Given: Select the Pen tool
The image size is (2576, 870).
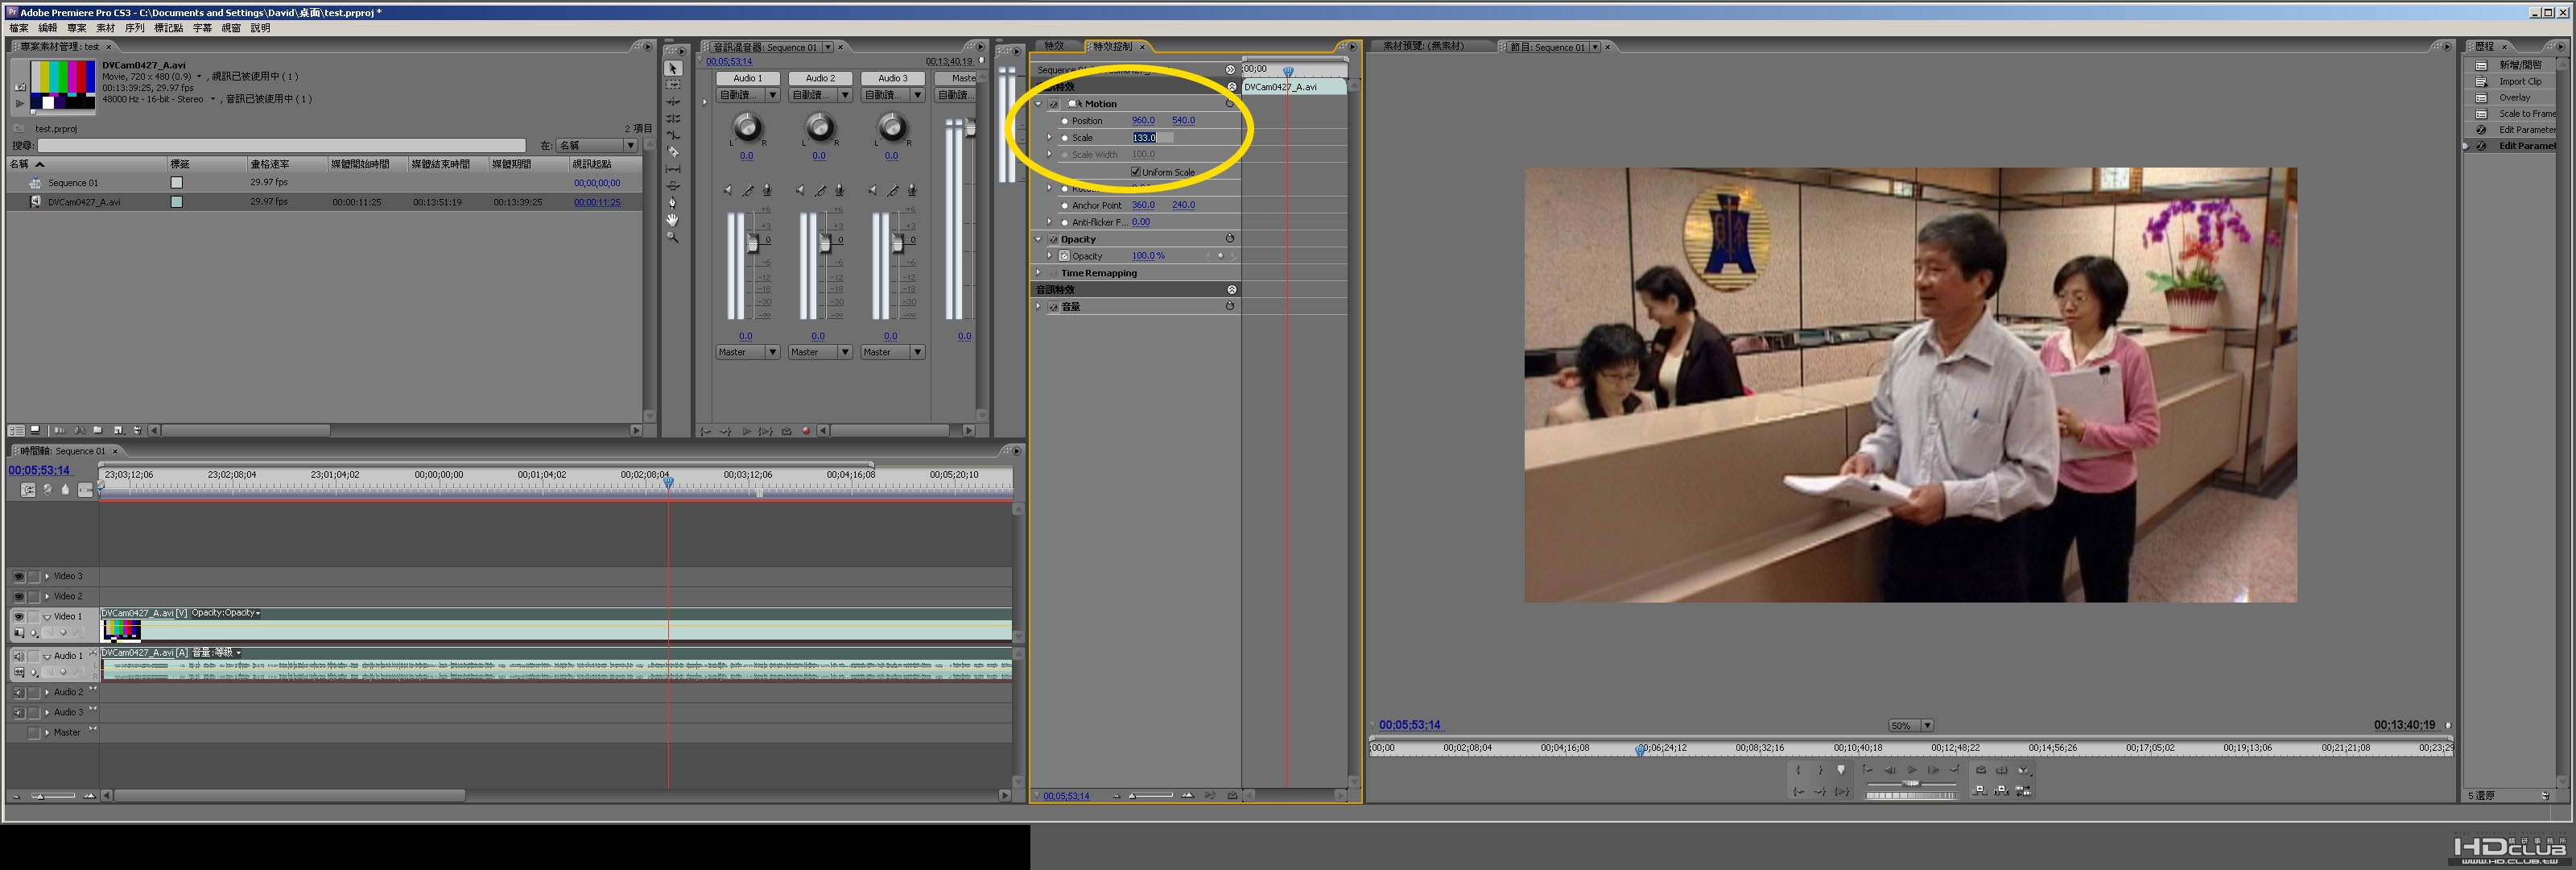Looking at the screenshot, I should (673, 202).
